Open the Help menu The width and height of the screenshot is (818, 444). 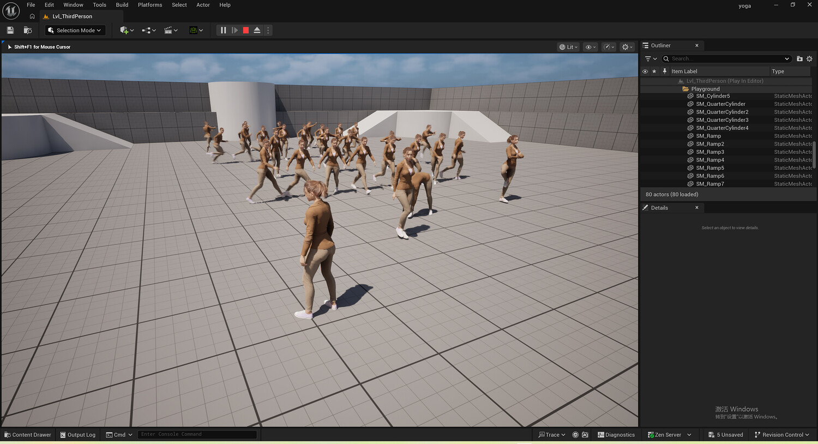pyautogui.click(x=225, y=5)
